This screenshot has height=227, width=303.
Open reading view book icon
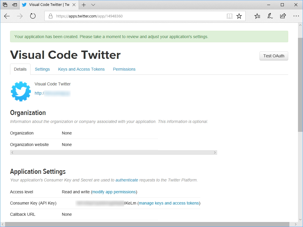point(230,16)
